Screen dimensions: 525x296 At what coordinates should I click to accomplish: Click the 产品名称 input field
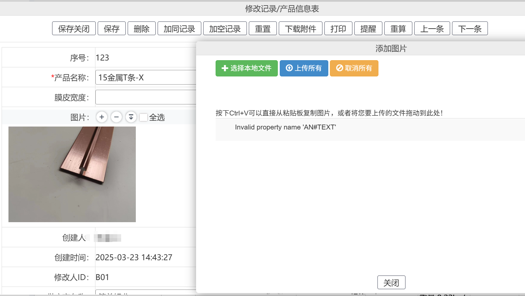[x=146, y=77]
